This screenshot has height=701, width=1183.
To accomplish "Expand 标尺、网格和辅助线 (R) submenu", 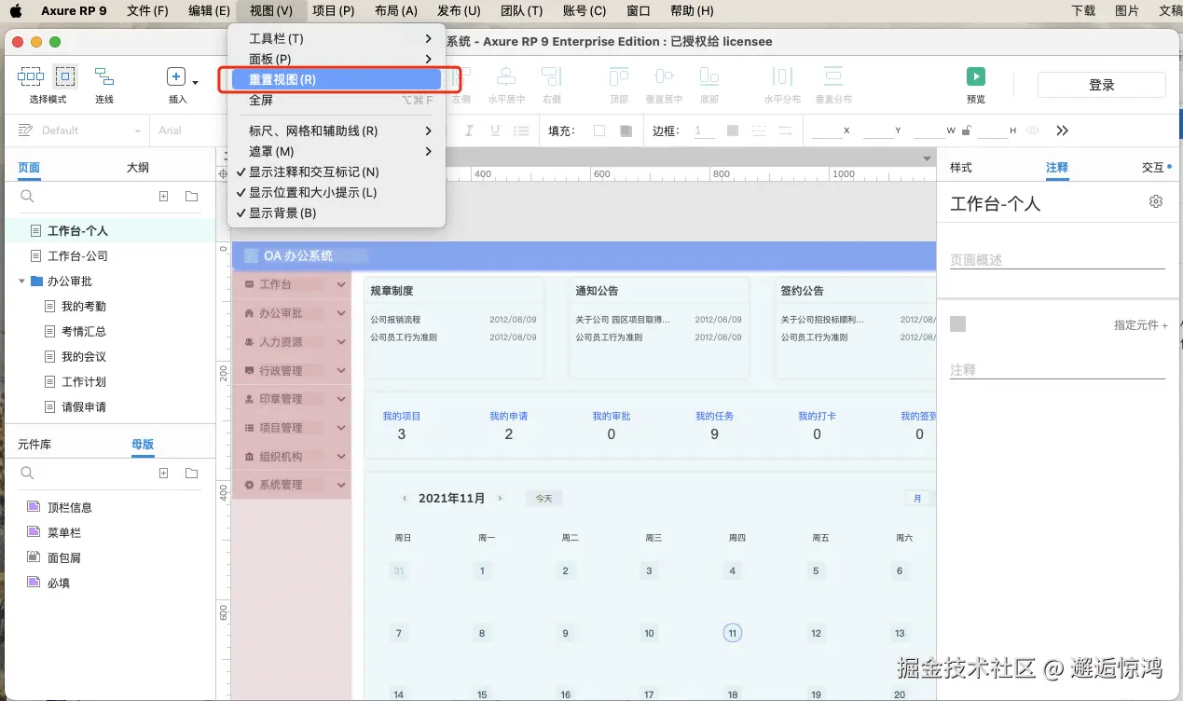I will pyautogui.click(x=337, y=131).
